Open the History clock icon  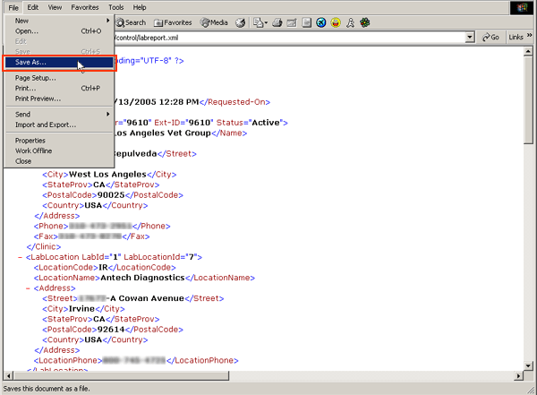tap(241, 23)
